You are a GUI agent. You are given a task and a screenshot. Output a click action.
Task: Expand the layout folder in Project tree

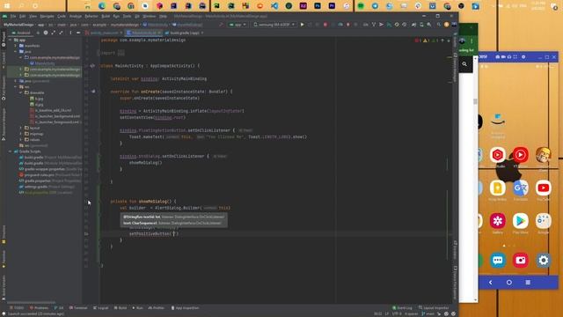coord(21,128)
